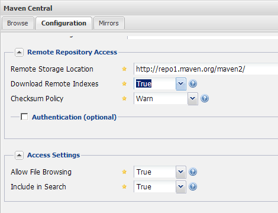The image size is (278, 213).
Task: Show help for Include in Search
Action: click(193, 186)
